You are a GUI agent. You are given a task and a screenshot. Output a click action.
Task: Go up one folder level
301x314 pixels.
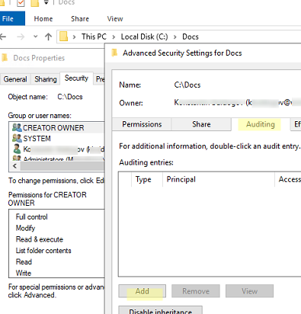48,37
